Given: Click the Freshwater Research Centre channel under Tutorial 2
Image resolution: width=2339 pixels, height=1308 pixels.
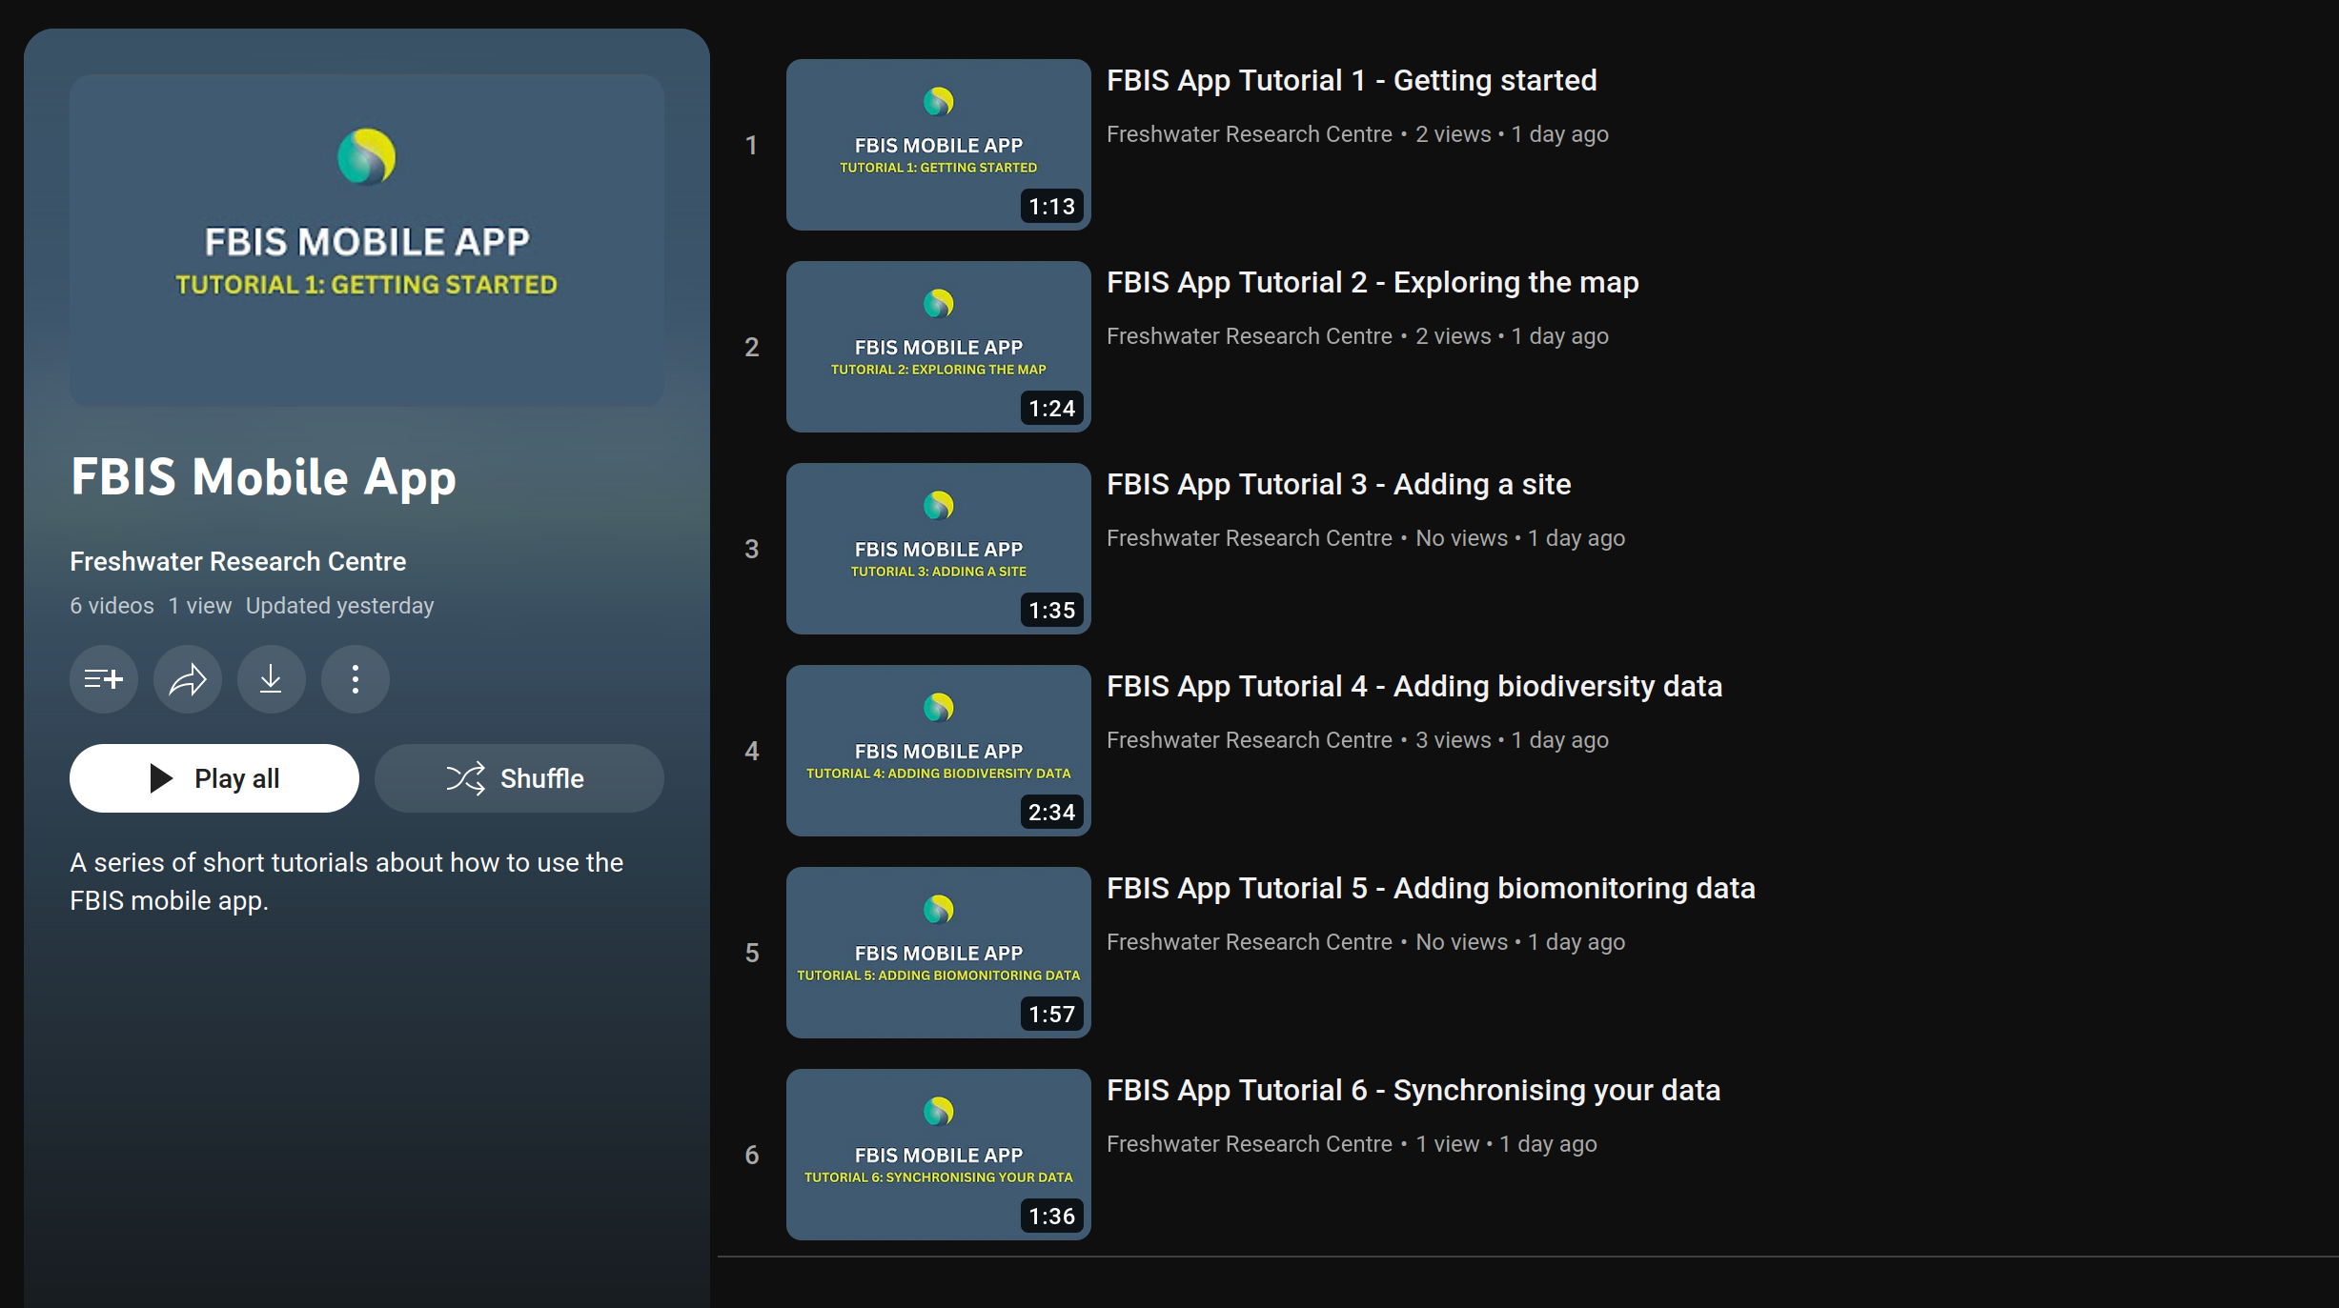Looking at the screenshot, I should [1250, 336].
